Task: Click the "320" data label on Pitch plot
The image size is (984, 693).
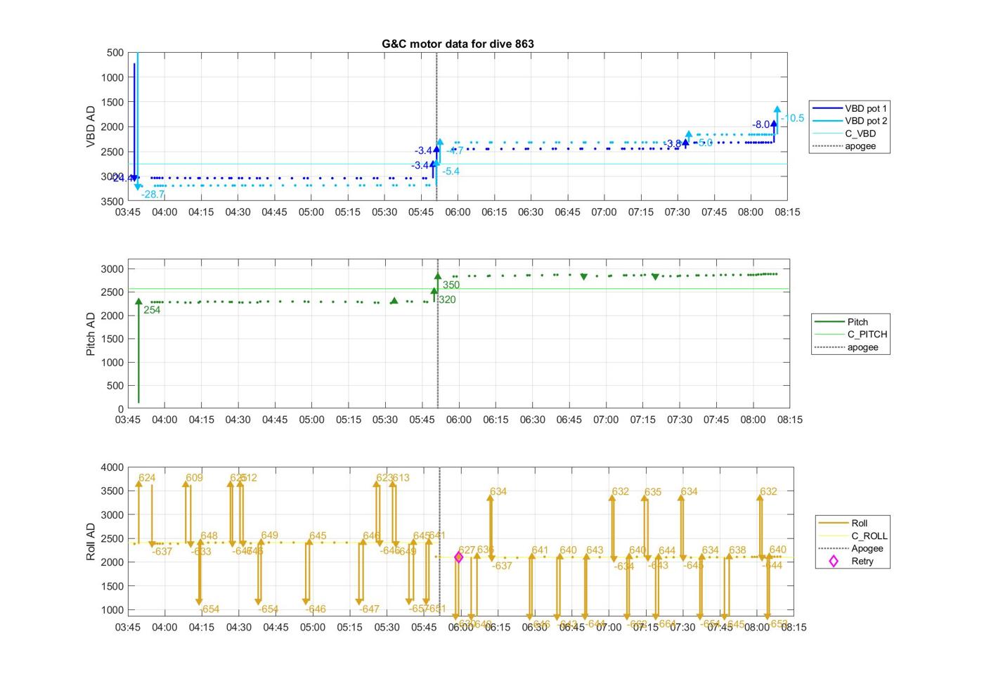Action: (447, 299)
